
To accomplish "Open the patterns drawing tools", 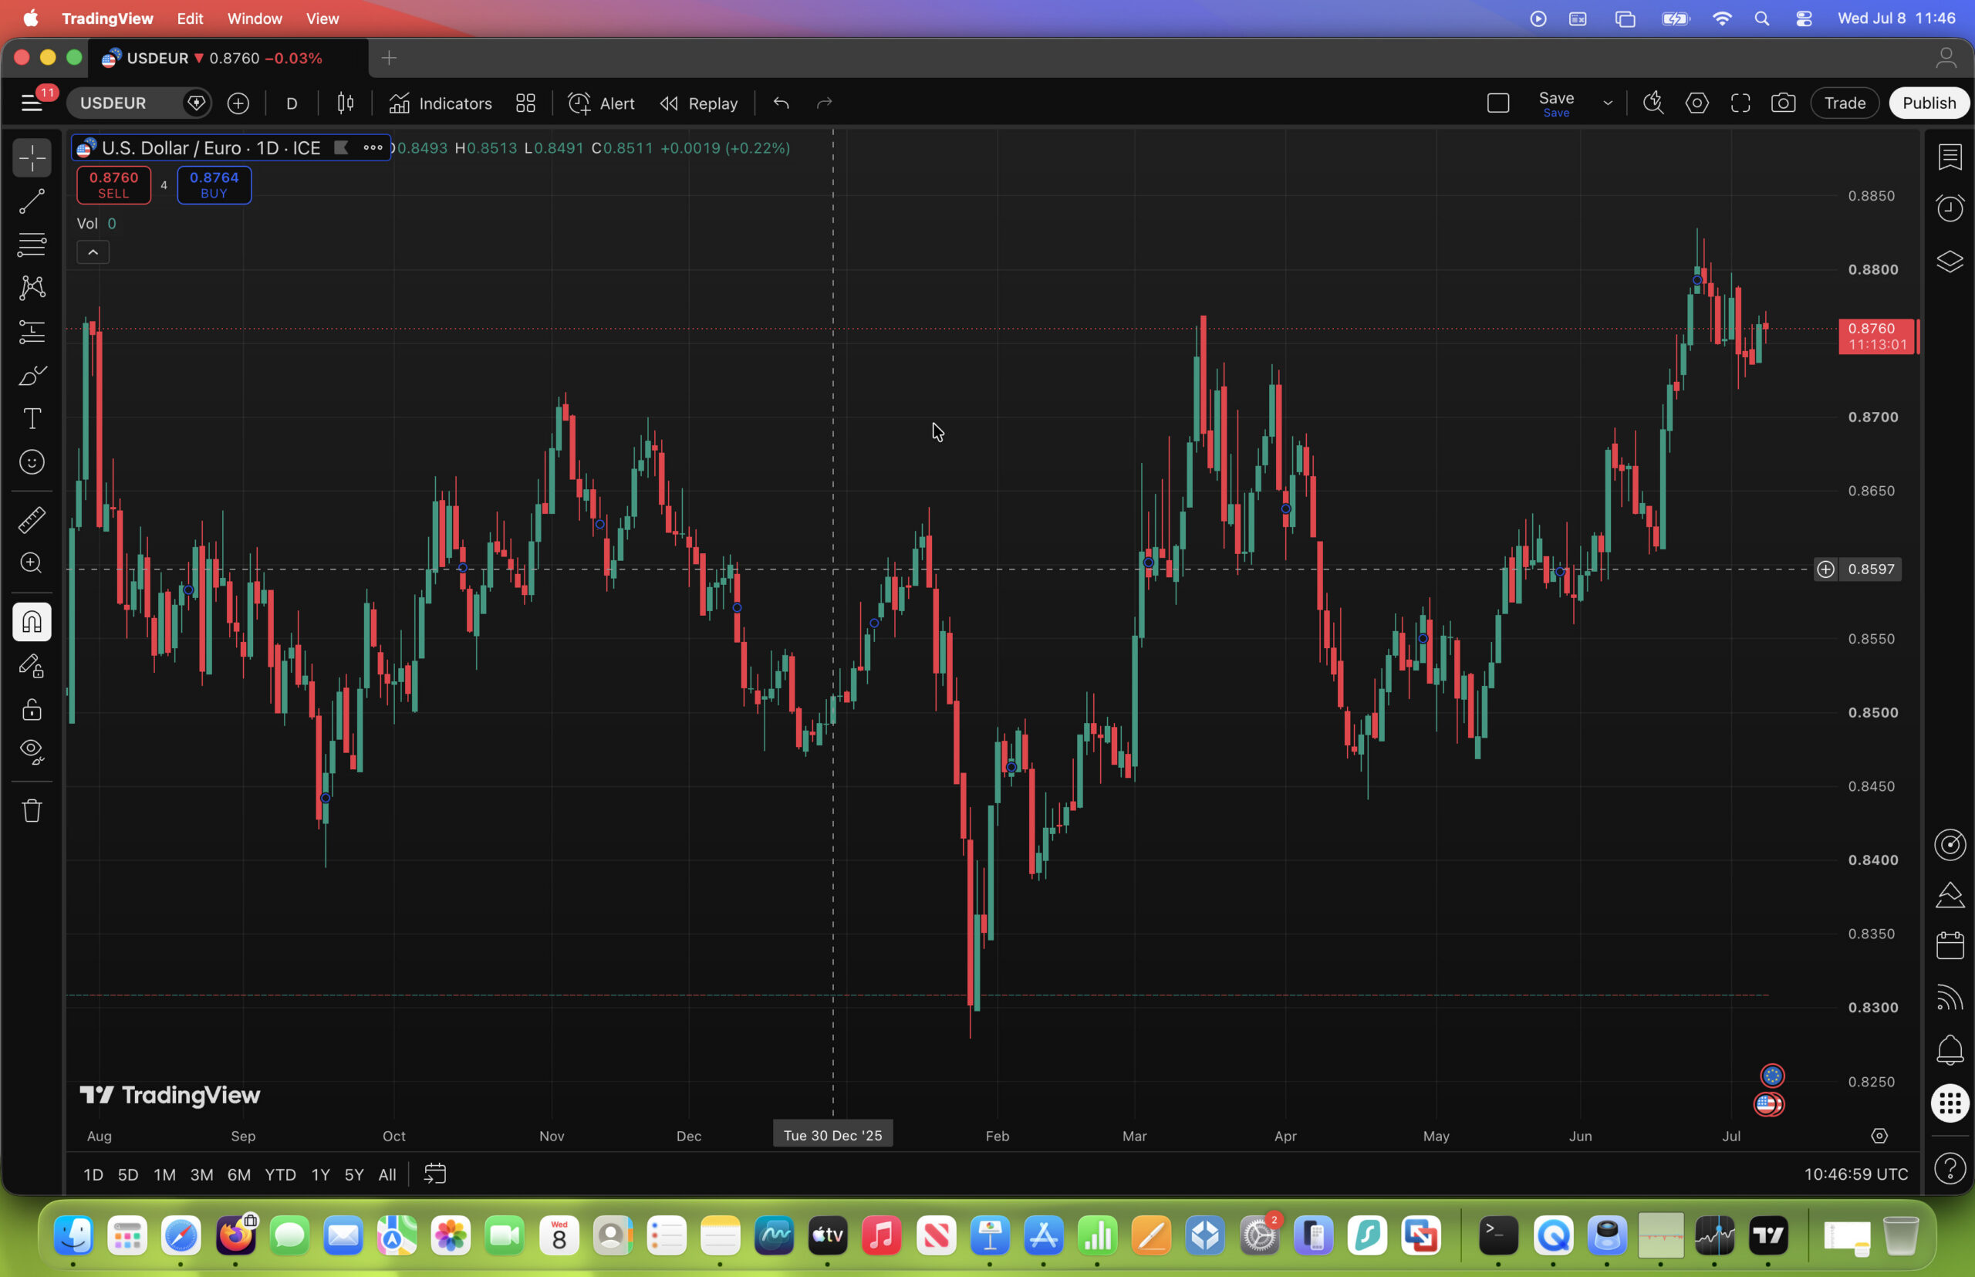I will [32, 288].
